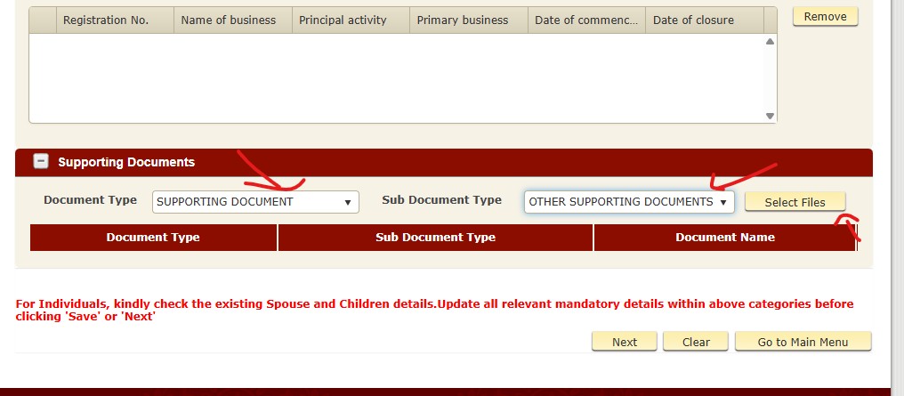Screen dimensions: 904x396
Task: Click the Primary business column header
Action: (463, 20)
